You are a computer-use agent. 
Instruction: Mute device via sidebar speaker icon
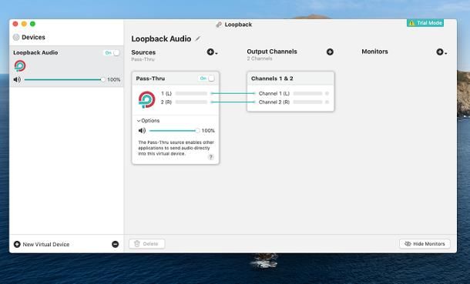tap(17, 79)
